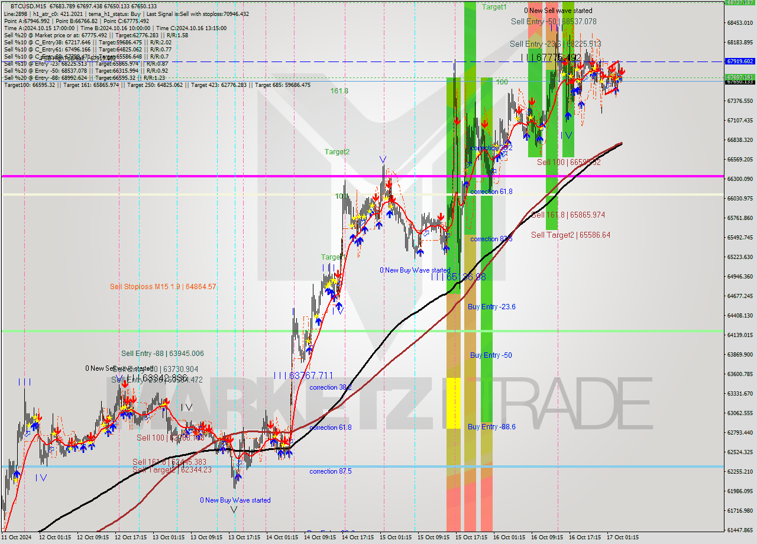
Task: Click 'Sell 161.8 | 65865.974' label
Action: tap(568, 215)
